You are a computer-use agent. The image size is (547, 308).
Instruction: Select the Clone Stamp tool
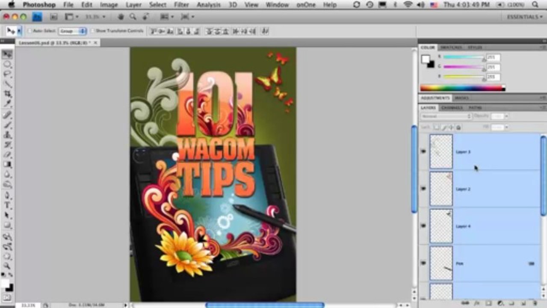tap(7, 135)
